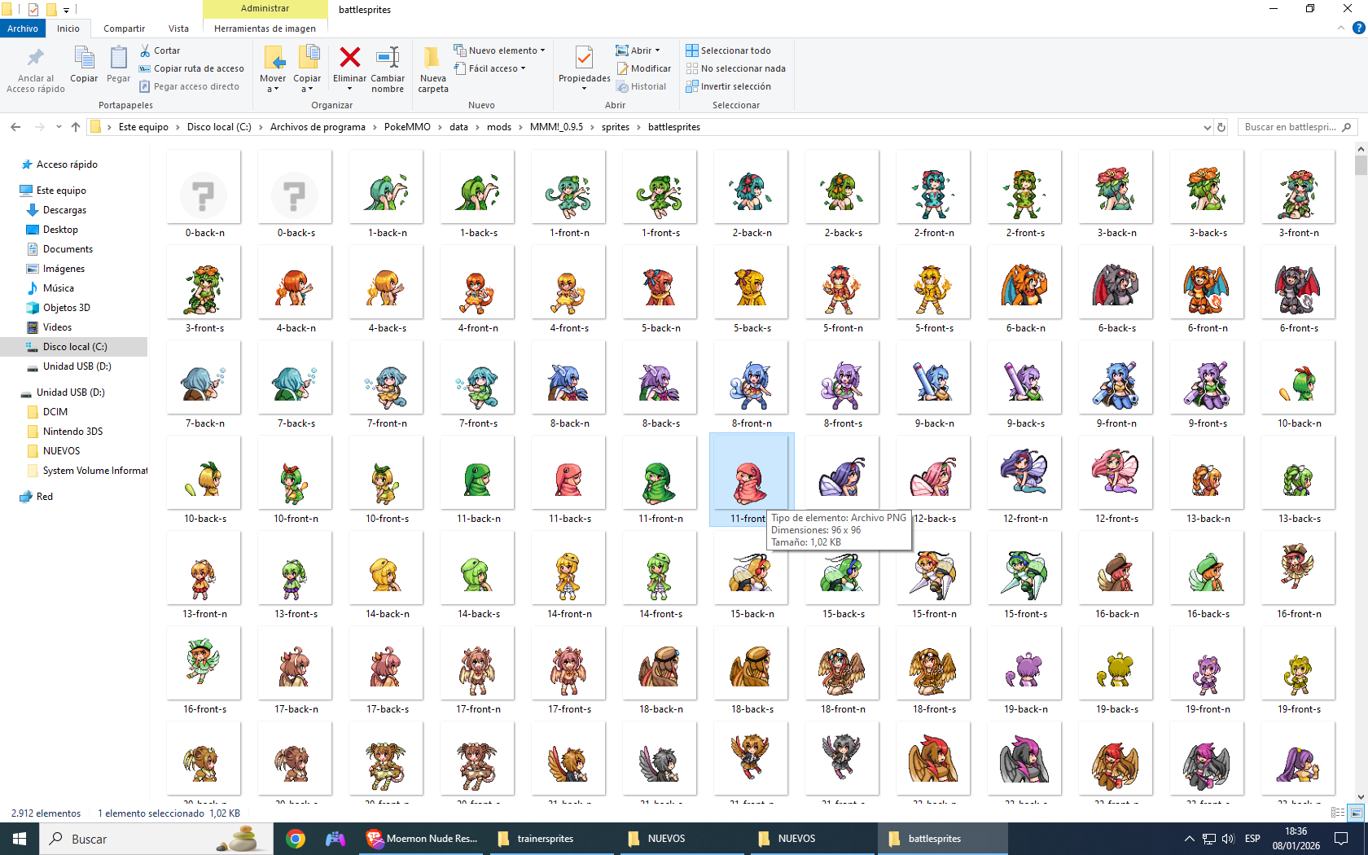1368x855 pixels.
Task: Open Imágenes in navigation pane
Action: coord(64,269)
